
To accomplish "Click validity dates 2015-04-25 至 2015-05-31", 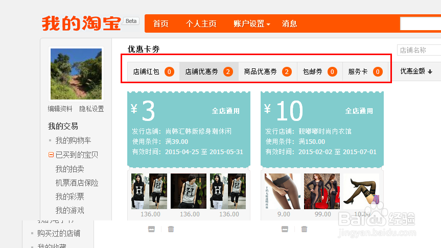I will coord(204,152).
